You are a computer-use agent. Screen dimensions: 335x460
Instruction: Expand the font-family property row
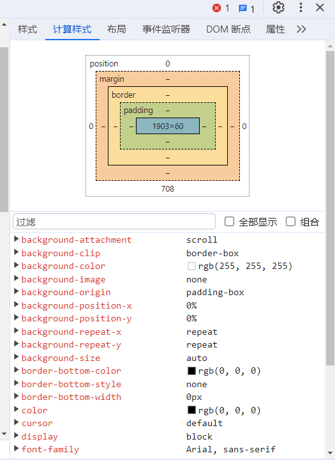click(17, 448)
